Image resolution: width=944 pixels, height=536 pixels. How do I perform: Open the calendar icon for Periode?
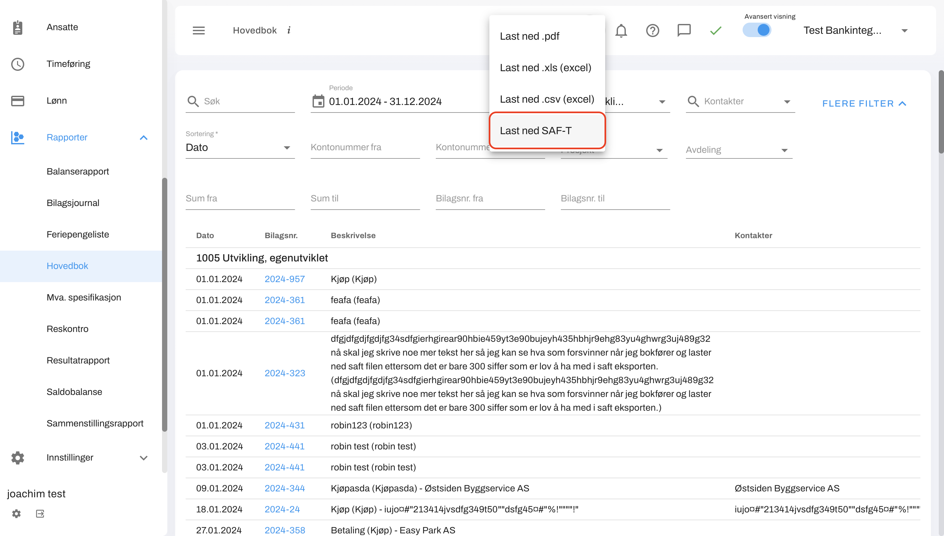pyautogui.click(x=318, y=101)
